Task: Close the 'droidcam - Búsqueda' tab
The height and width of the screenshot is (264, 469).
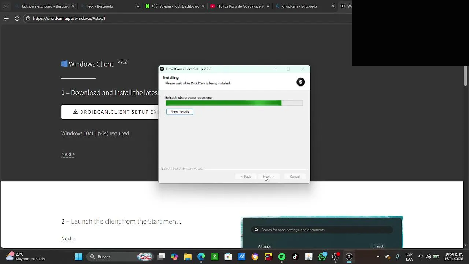Action: coord(333,6)
